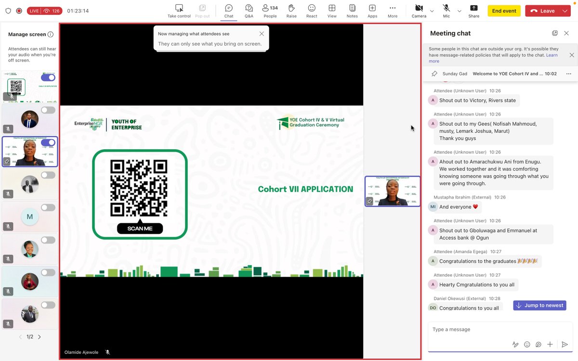Click Daniel Okewusi's DO avatar
578x361 pixels.
click(x=433, y=308)
